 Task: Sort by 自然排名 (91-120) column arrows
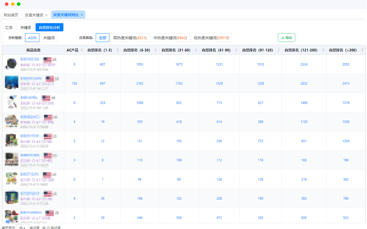click(x=278, y=50)
